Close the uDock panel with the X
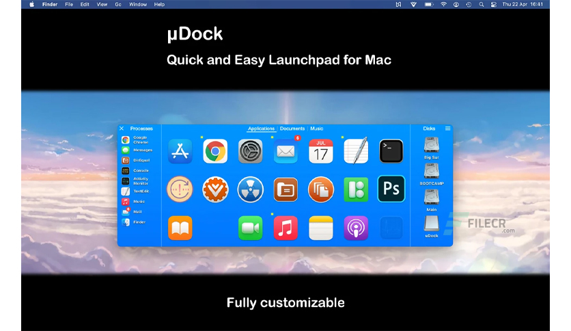571x331 pixels. (x=122, y=129)
